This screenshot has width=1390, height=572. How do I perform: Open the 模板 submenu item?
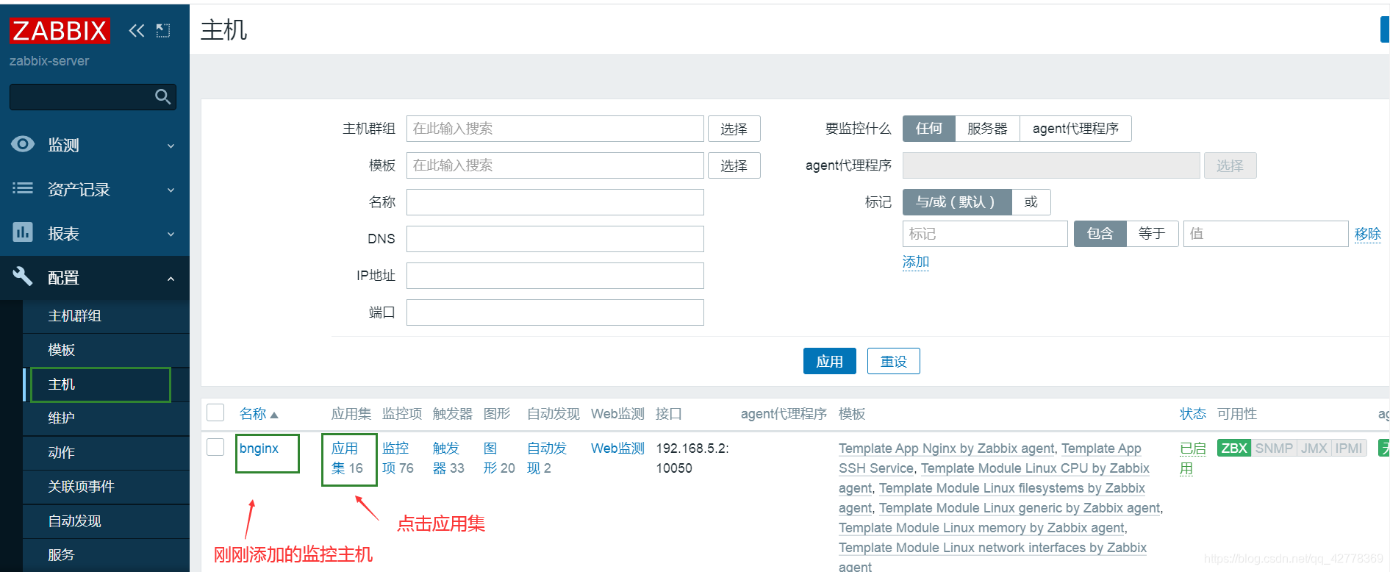[106, 350]
